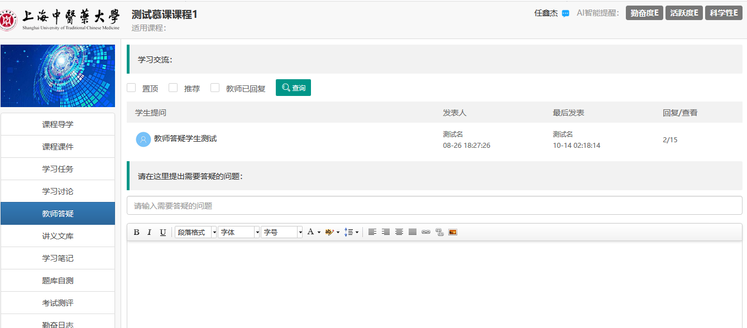The width and height of the screenshot is (747, 328).
Task: Click the underline formatting icon
Action: 163,232
